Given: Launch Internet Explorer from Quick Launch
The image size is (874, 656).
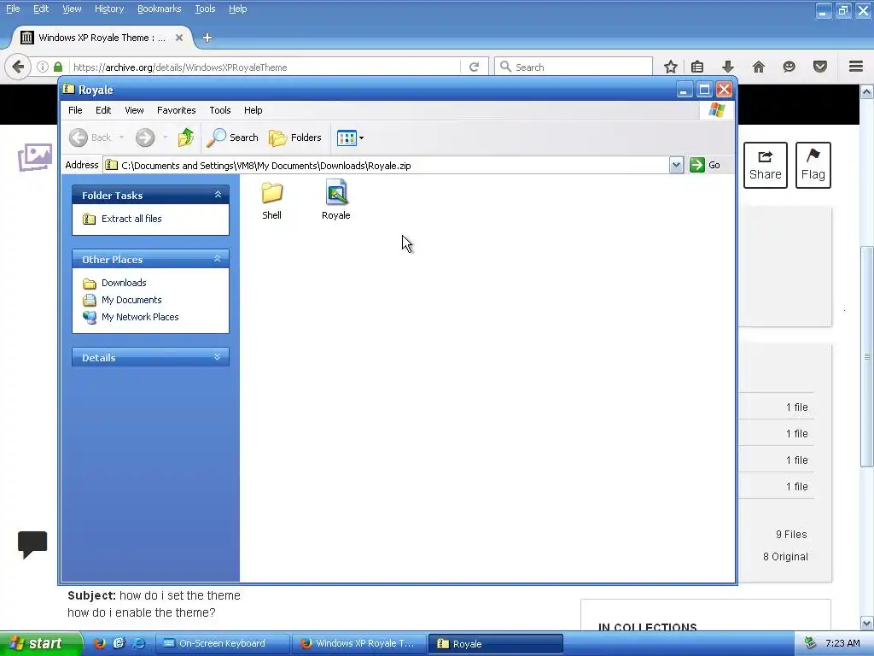Looking at the screenshot, I should point(138,643).
